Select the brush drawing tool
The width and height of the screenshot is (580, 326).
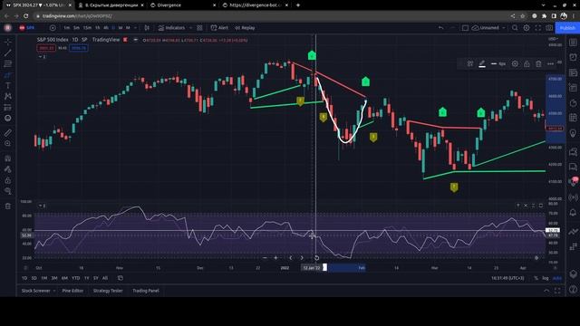8,75
